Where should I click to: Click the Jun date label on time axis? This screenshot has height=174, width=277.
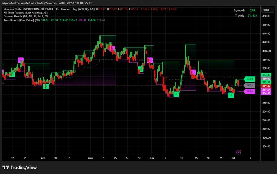151,158
